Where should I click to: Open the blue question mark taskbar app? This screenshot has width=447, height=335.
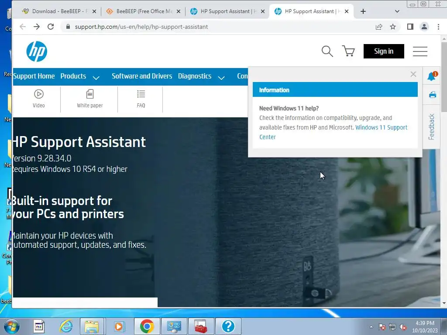click(228, 326)
